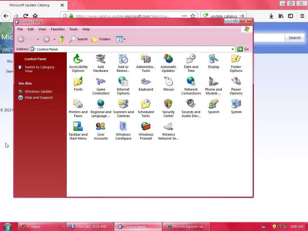This screenshot has width=308, height=231.
Task: Open Automatic Updates icon
Action: (168, 63)
